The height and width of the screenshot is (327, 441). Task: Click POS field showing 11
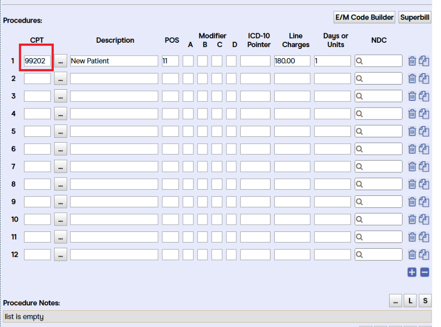click(x=170, y=61)
